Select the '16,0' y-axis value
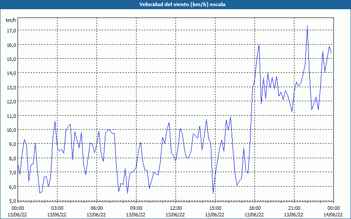The image size is (351, 219). [x=11, y=45]
